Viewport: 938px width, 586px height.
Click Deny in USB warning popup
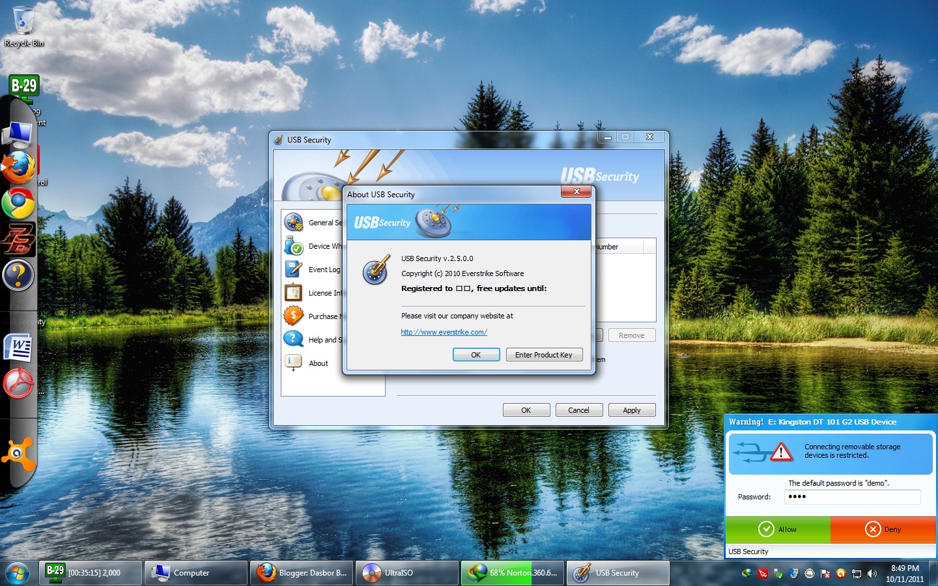pyautogui.click(x=883, y=529)
